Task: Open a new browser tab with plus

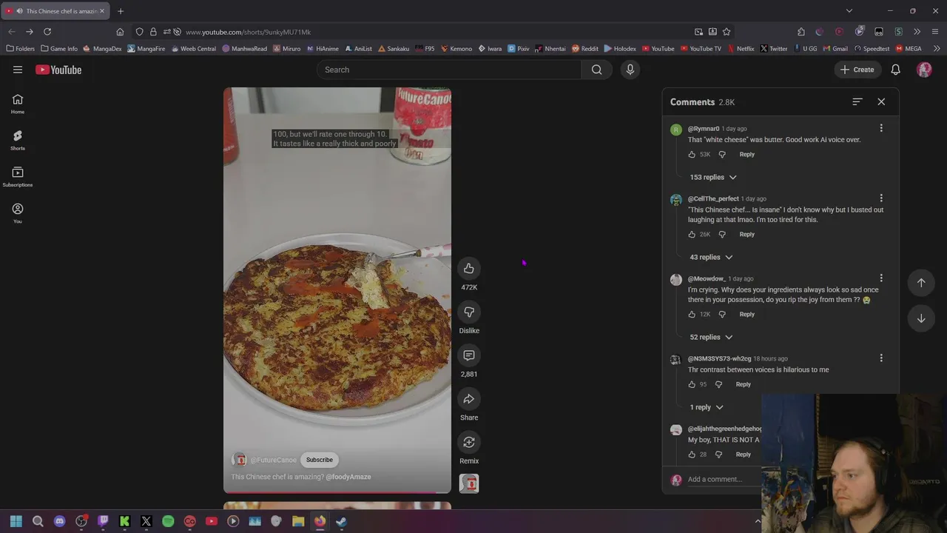Action: tap(121, 11)
